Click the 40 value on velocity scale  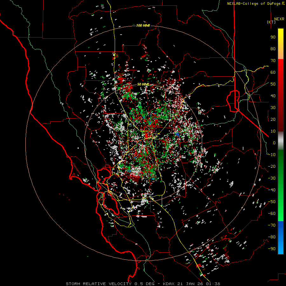pyautogui.click(x=273, y=96)
